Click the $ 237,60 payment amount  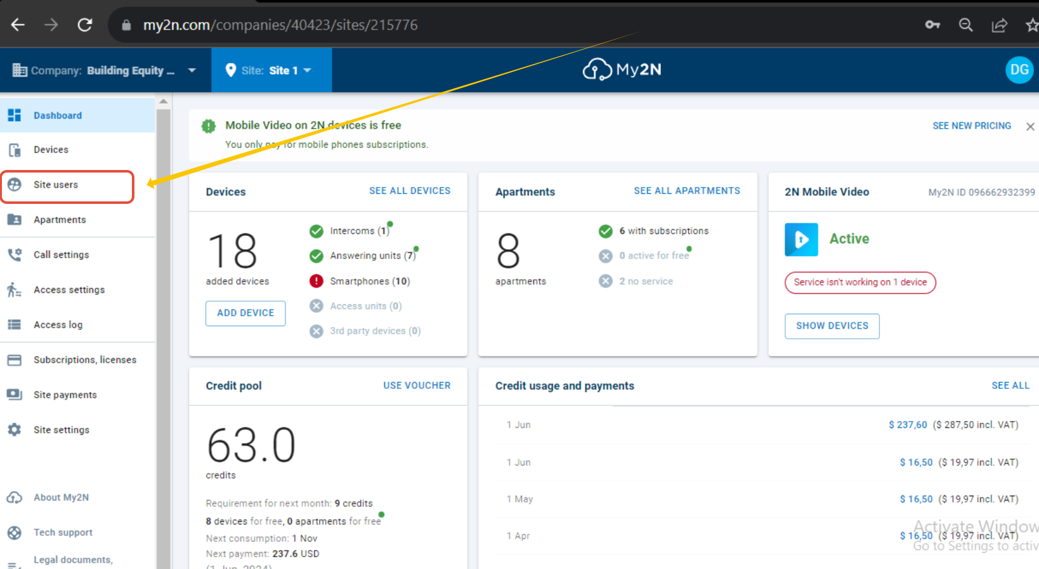coord(908,425)
